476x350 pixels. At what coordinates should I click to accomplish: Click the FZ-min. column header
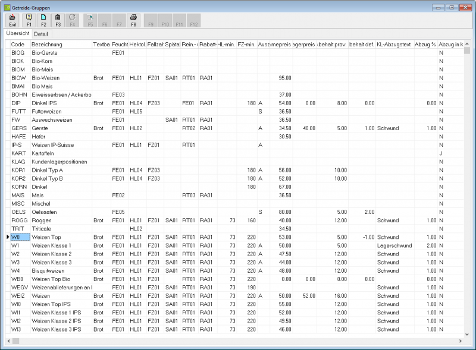247,45
